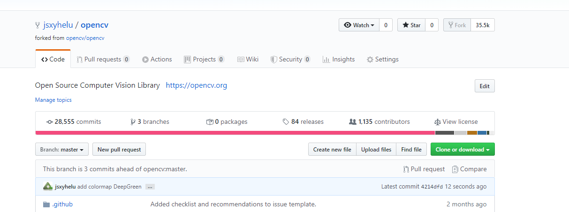Click the View license scale icon
The height and width of the screenshot is (212, 569).
(438, 122)
